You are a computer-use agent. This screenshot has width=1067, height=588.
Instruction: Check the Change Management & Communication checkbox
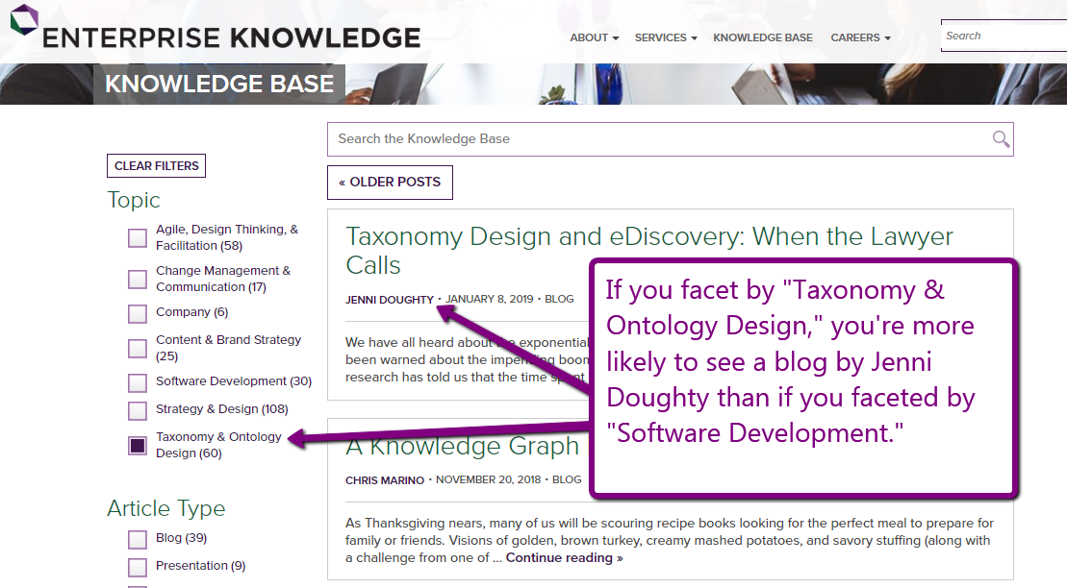pos(138,280)
